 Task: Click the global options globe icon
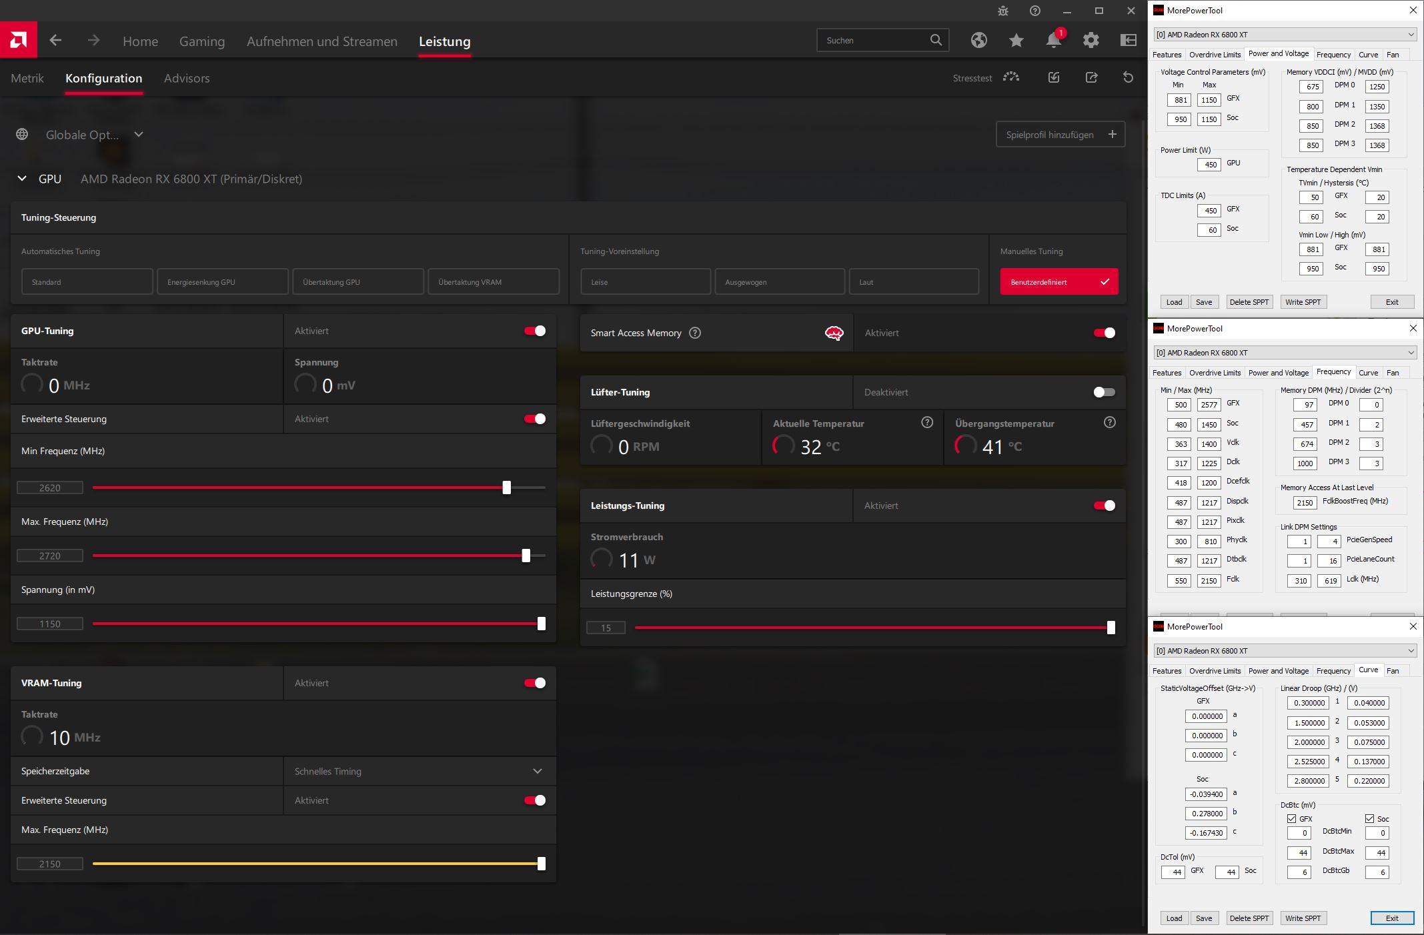[22, 134]
